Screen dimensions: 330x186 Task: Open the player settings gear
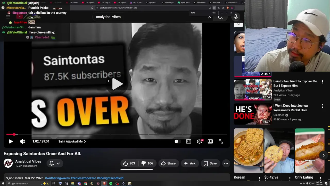[200, 141]
